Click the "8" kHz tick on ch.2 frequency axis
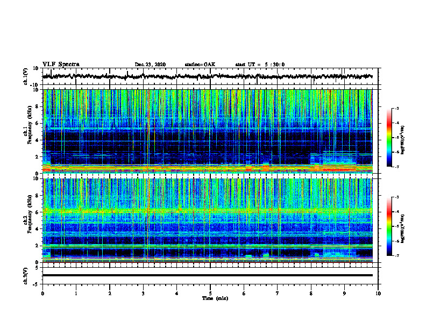The image size is (426, 329). pos(37,196)
